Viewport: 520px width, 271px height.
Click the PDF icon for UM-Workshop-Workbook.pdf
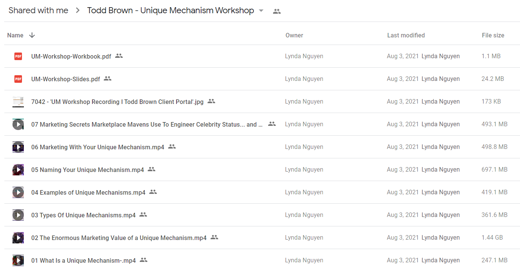coord(18,56)
